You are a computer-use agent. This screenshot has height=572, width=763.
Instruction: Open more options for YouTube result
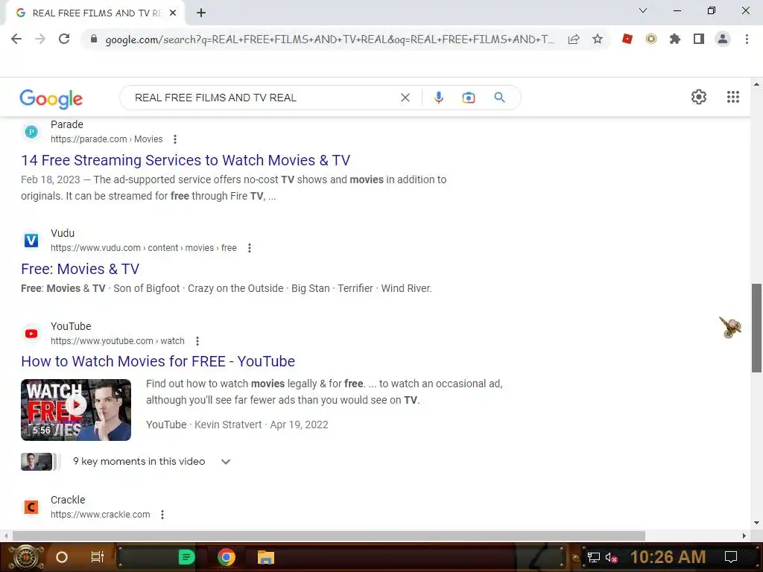(x=197, y=341)
